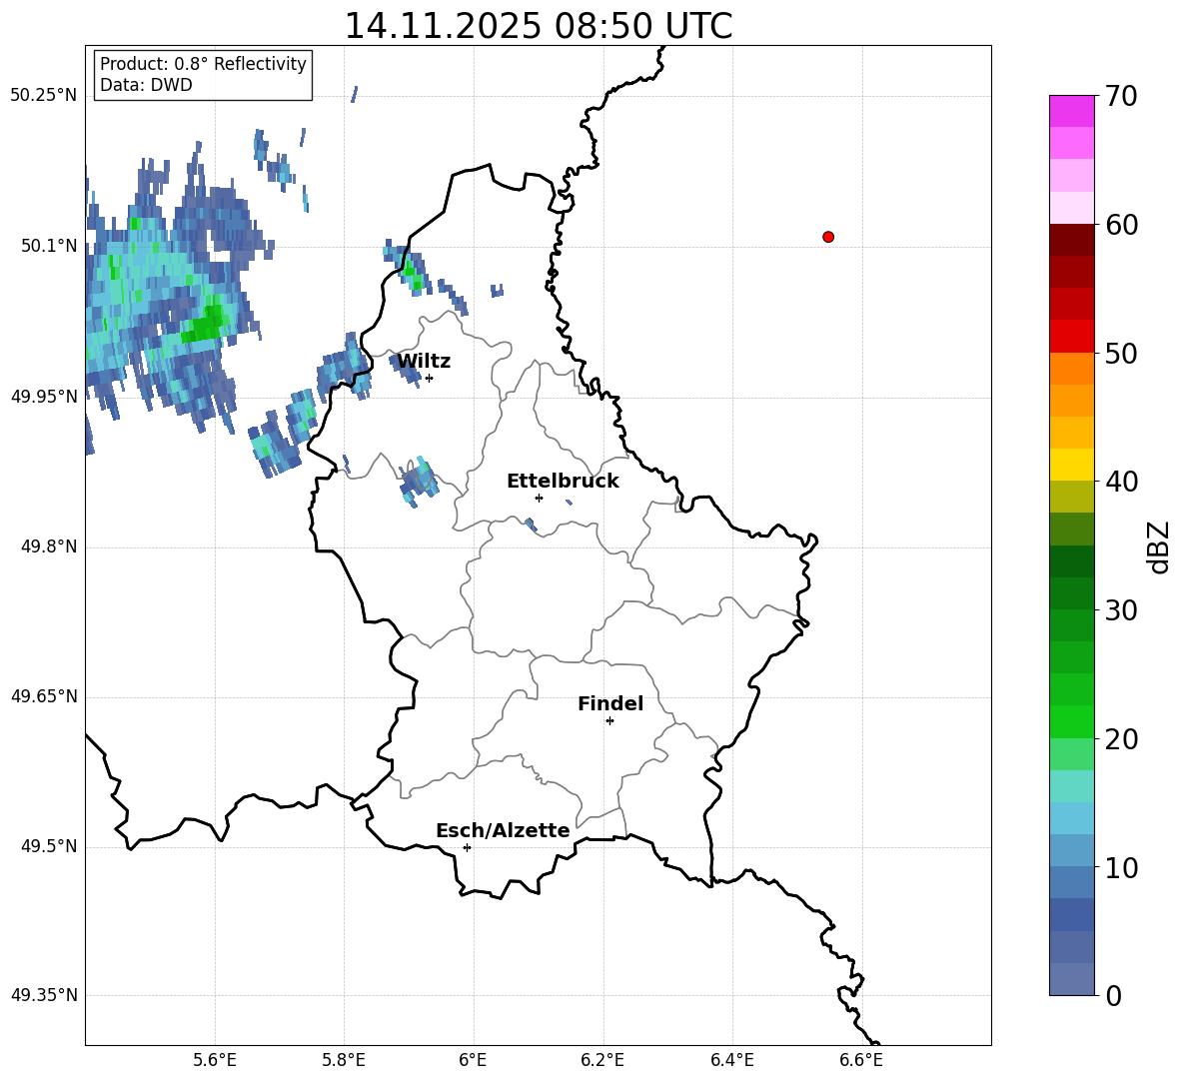Click the 6.6°E longitude label
This screenshot has height=1080, width=1183.
[x=861, y=1060]
